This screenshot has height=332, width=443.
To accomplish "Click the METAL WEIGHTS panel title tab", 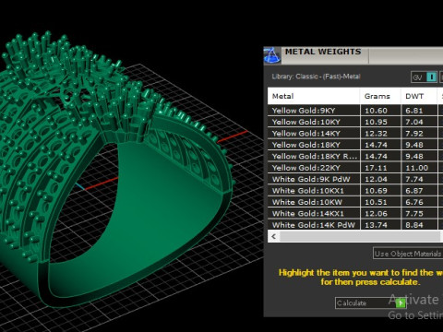I will click(x=323, y=52).
